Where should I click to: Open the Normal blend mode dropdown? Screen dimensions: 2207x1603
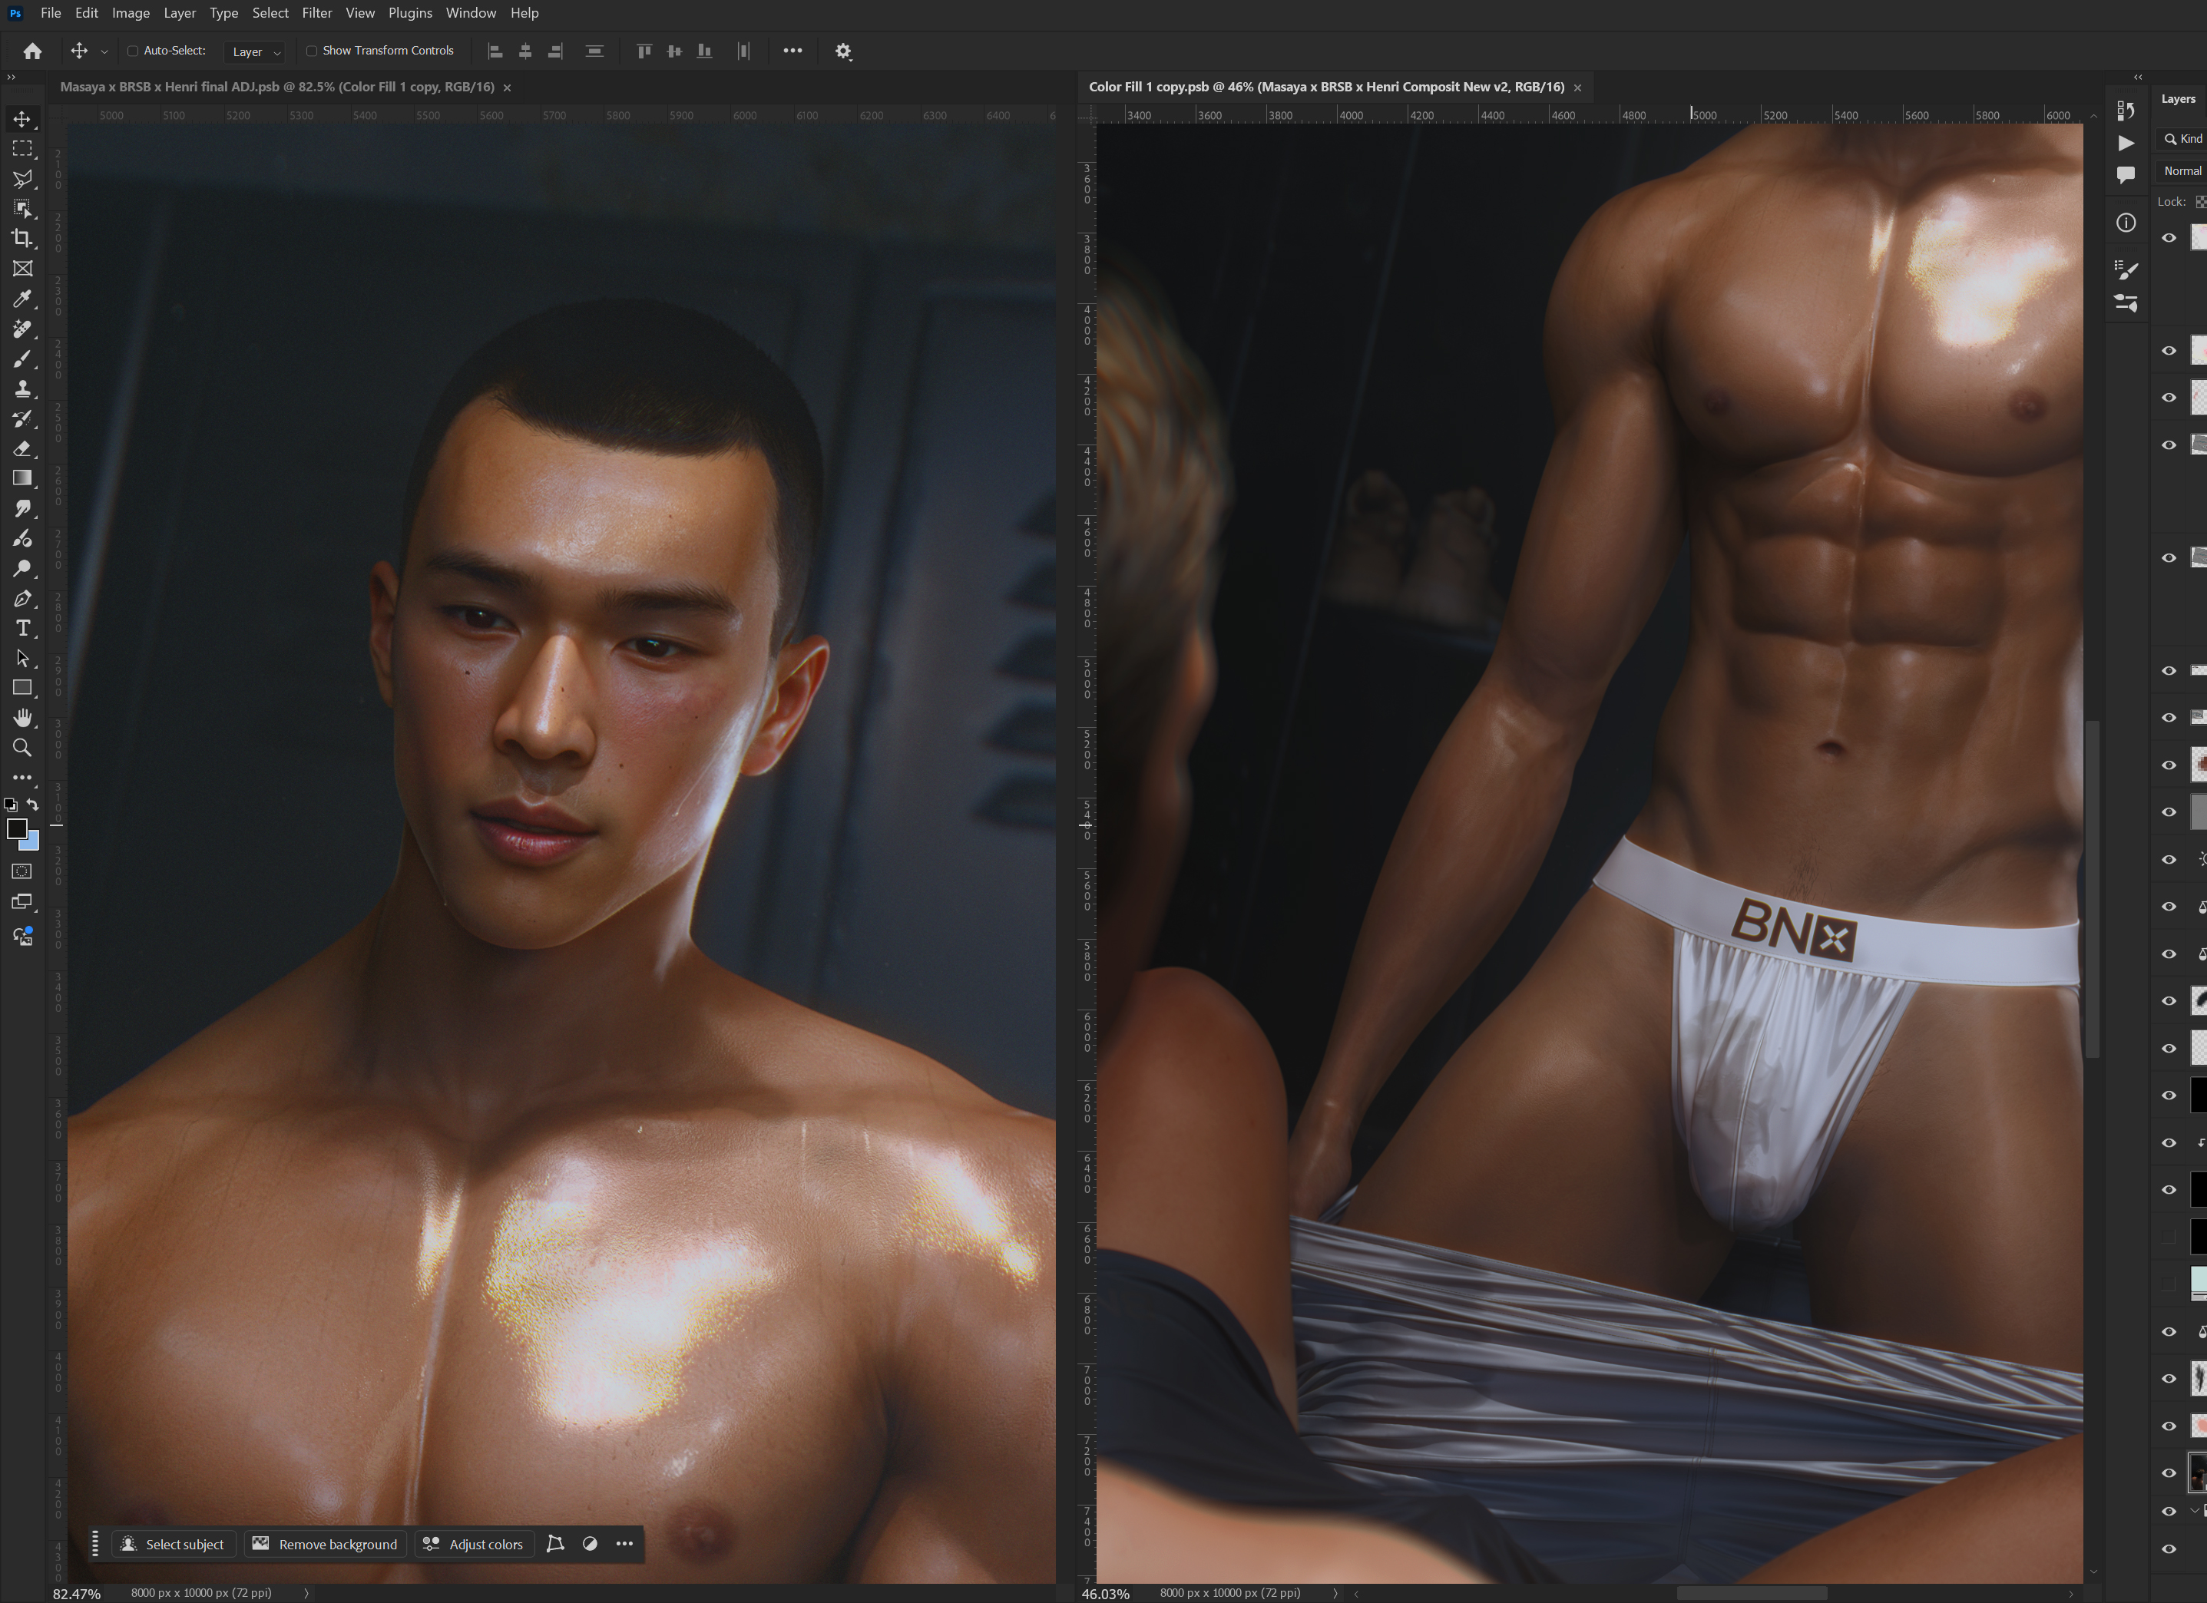2182,171
